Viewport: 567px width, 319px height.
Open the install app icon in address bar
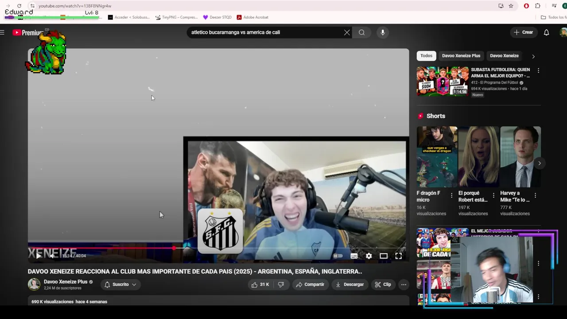coord(501,6)
